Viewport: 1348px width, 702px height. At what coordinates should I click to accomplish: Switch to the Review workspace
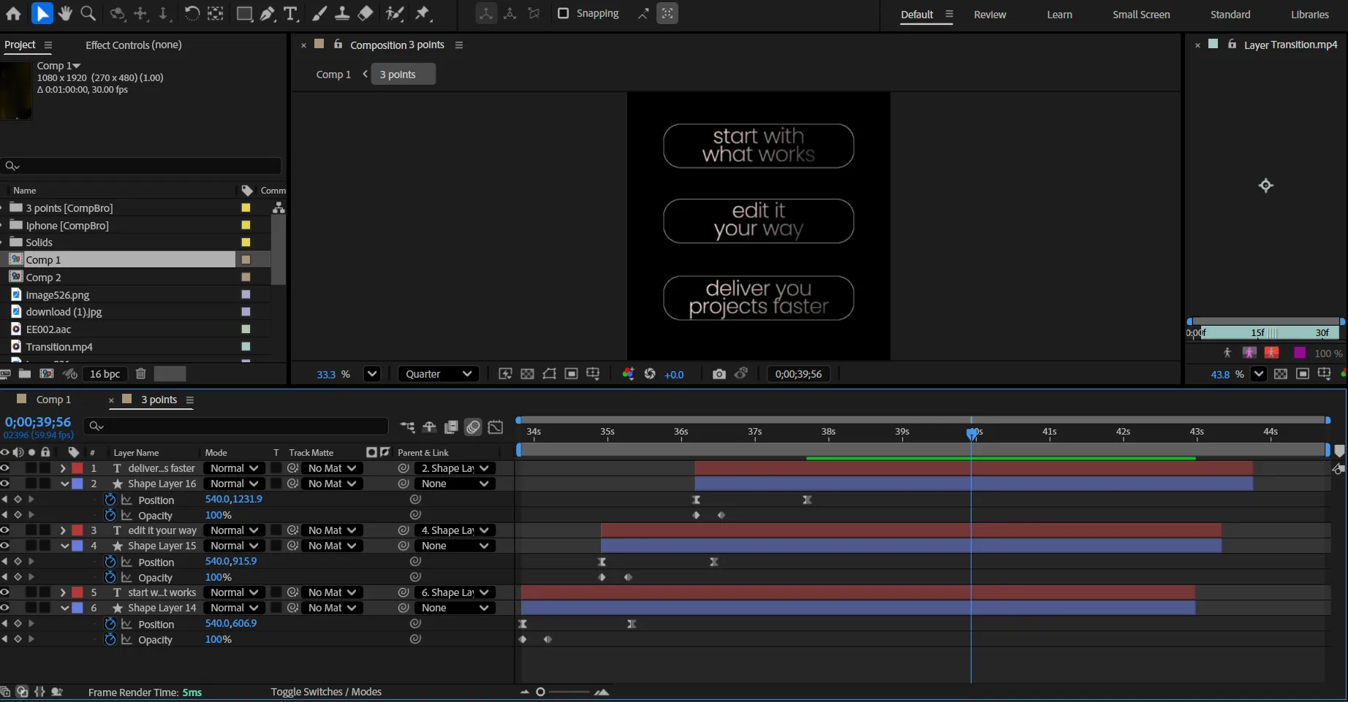tap(990, 15)
